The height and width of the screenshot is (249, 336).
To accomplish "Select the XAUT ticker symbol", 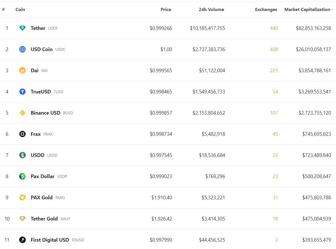I will click(65, 219).
